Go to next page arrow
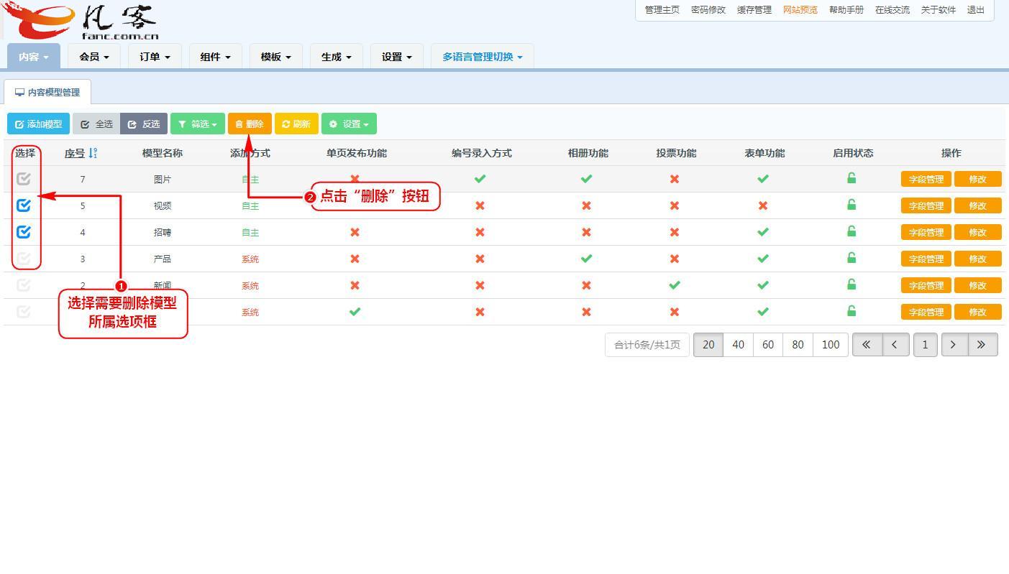Image resolution: width=1009 pixels, height=574 pixels. pos(953,345)
